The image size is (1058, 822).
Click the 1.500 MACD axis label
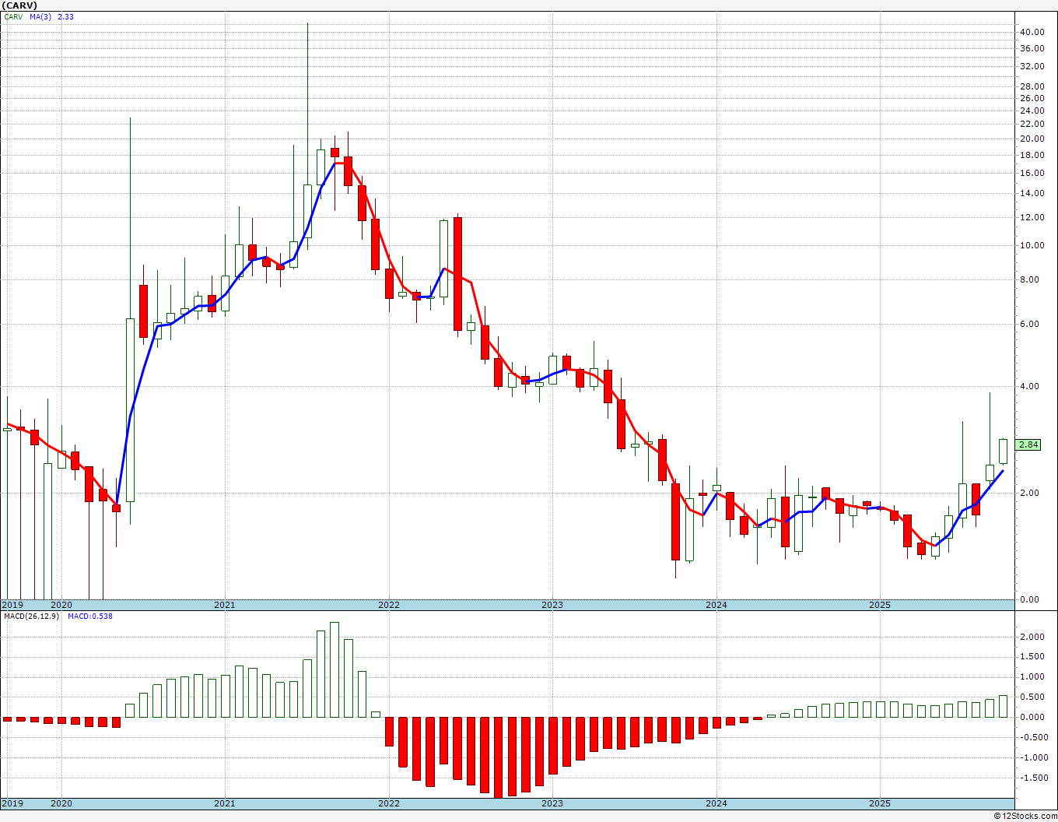1032,657
